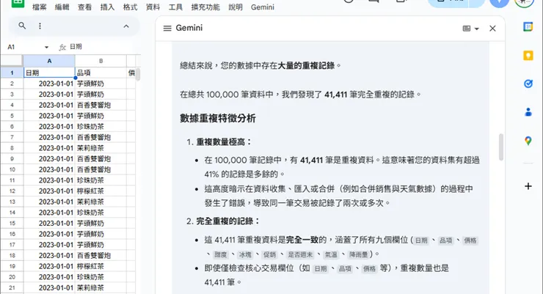
Task: Click cell B12 檸檬紅茶
Action: click(x=101, y=191)
